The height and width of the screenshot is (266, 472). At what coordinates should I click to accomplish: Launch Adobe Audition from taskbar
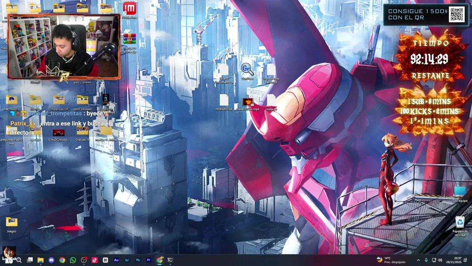pos(116,260)
